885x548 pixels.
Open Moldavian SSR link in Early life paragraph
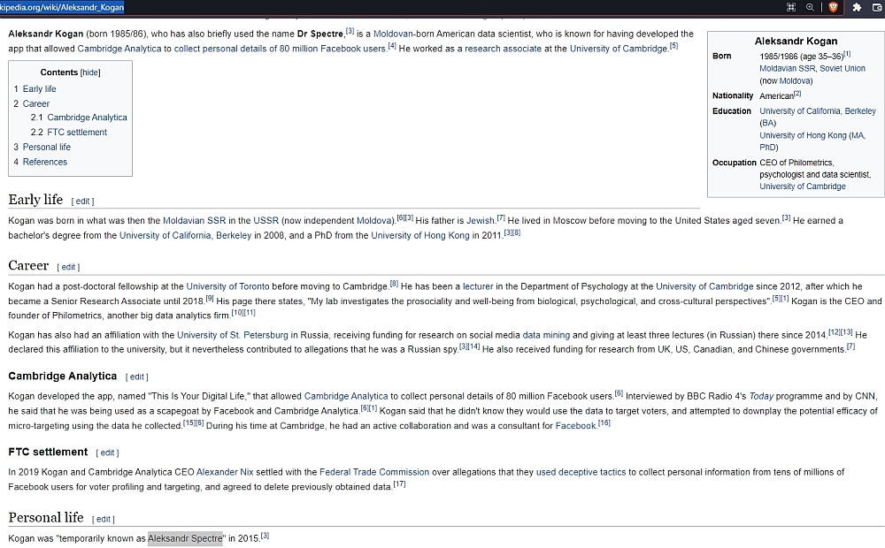194,220
